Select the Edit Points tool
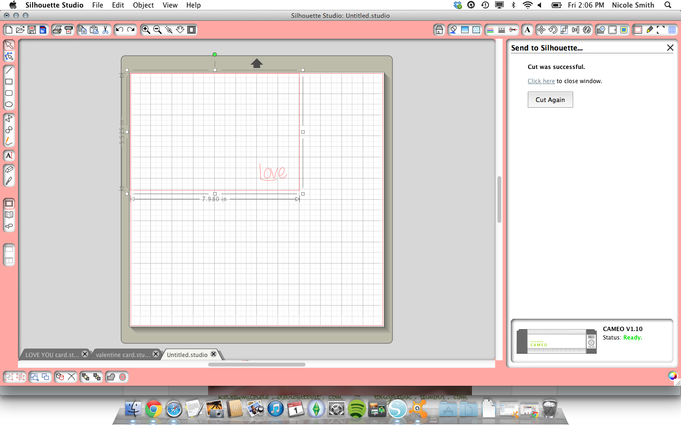This screenshot has height=425, width=681. pos(9,56)
